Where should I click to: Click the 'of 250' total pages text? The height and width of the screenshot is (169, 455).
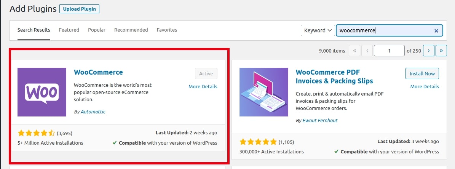point(414,51)
